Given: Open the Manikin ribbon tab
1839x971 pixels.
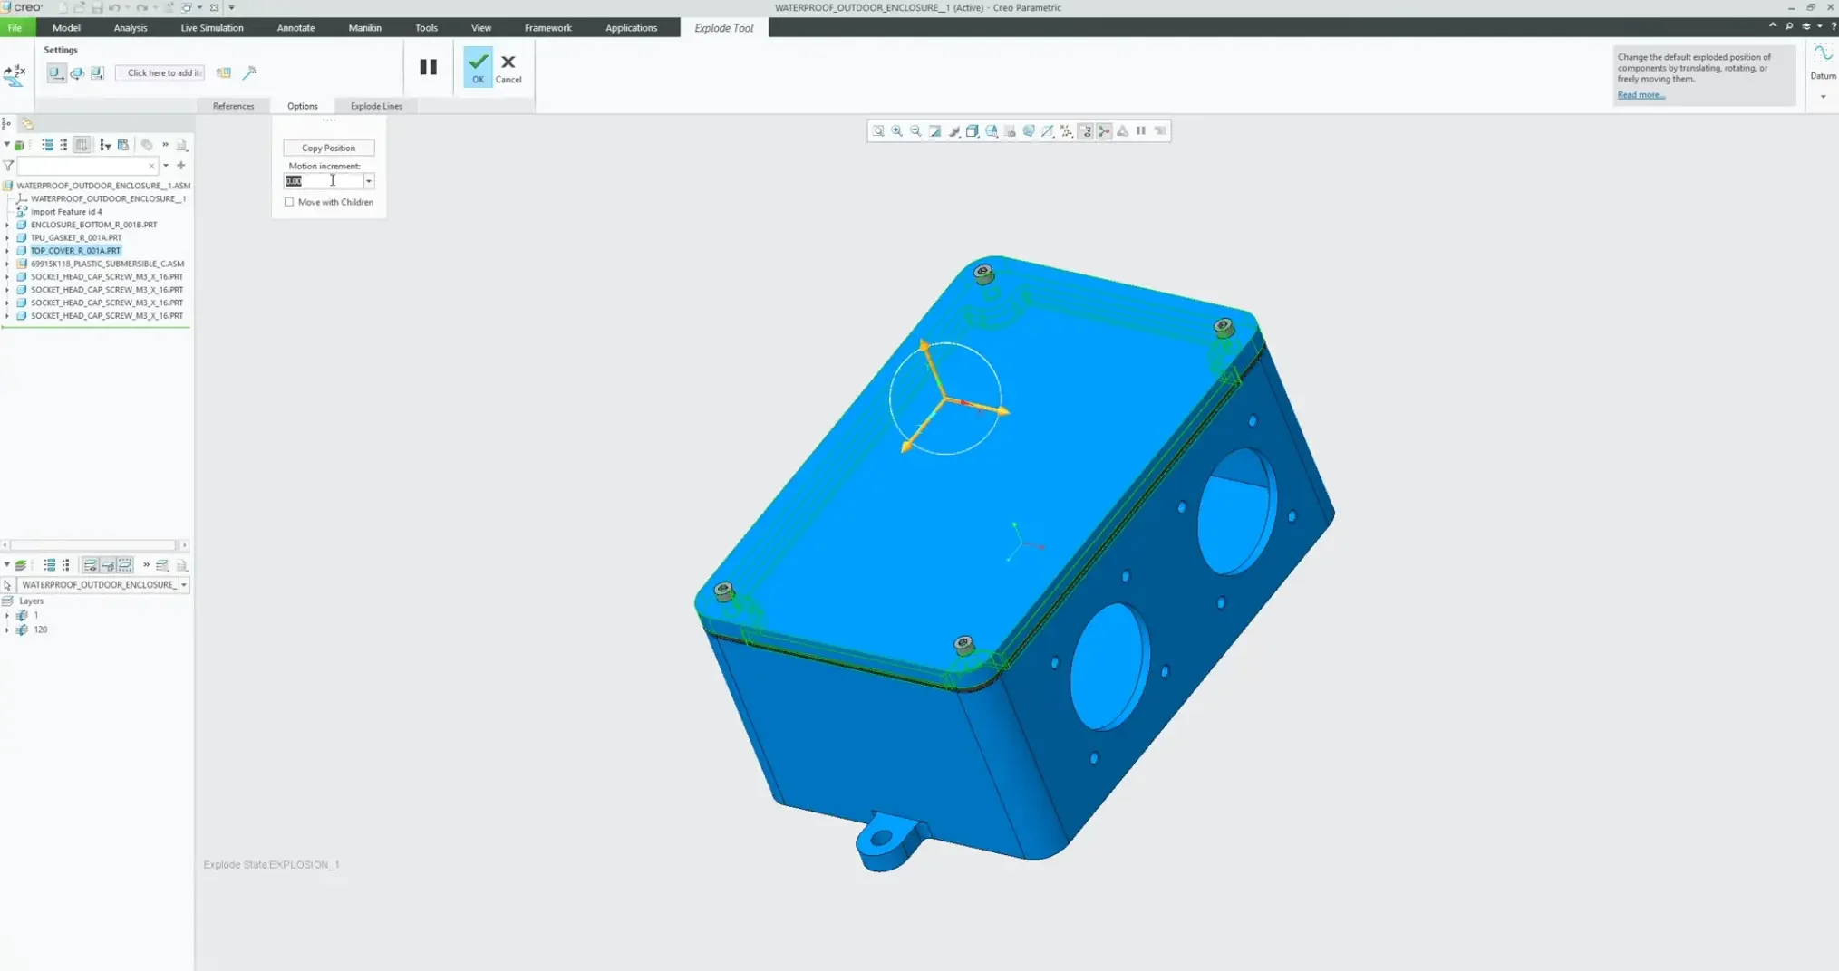Looking at the screenshot, I should click(364, 28).
